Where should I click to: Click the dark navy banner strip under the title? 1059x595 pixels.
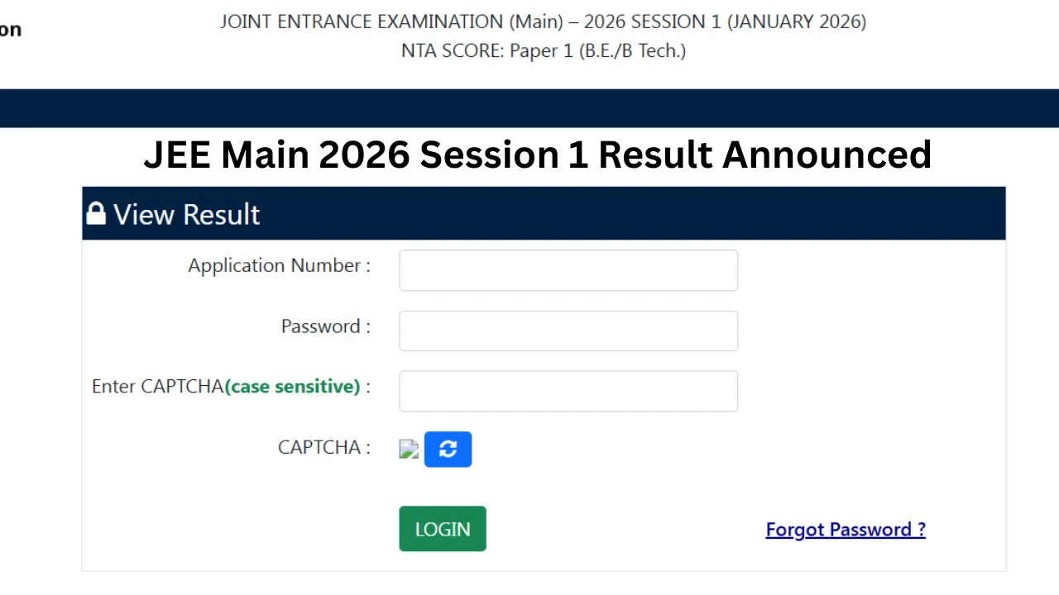tap(529, 108)
